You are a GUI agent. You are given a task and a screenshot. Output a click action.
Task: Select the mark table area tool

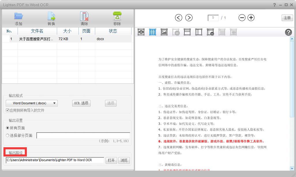pos(153,32)
